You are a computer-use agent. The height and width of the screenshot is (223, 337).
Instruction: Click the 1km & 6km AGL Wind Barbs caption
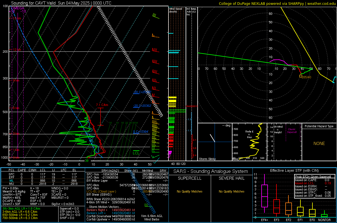(x=152, y=218)
